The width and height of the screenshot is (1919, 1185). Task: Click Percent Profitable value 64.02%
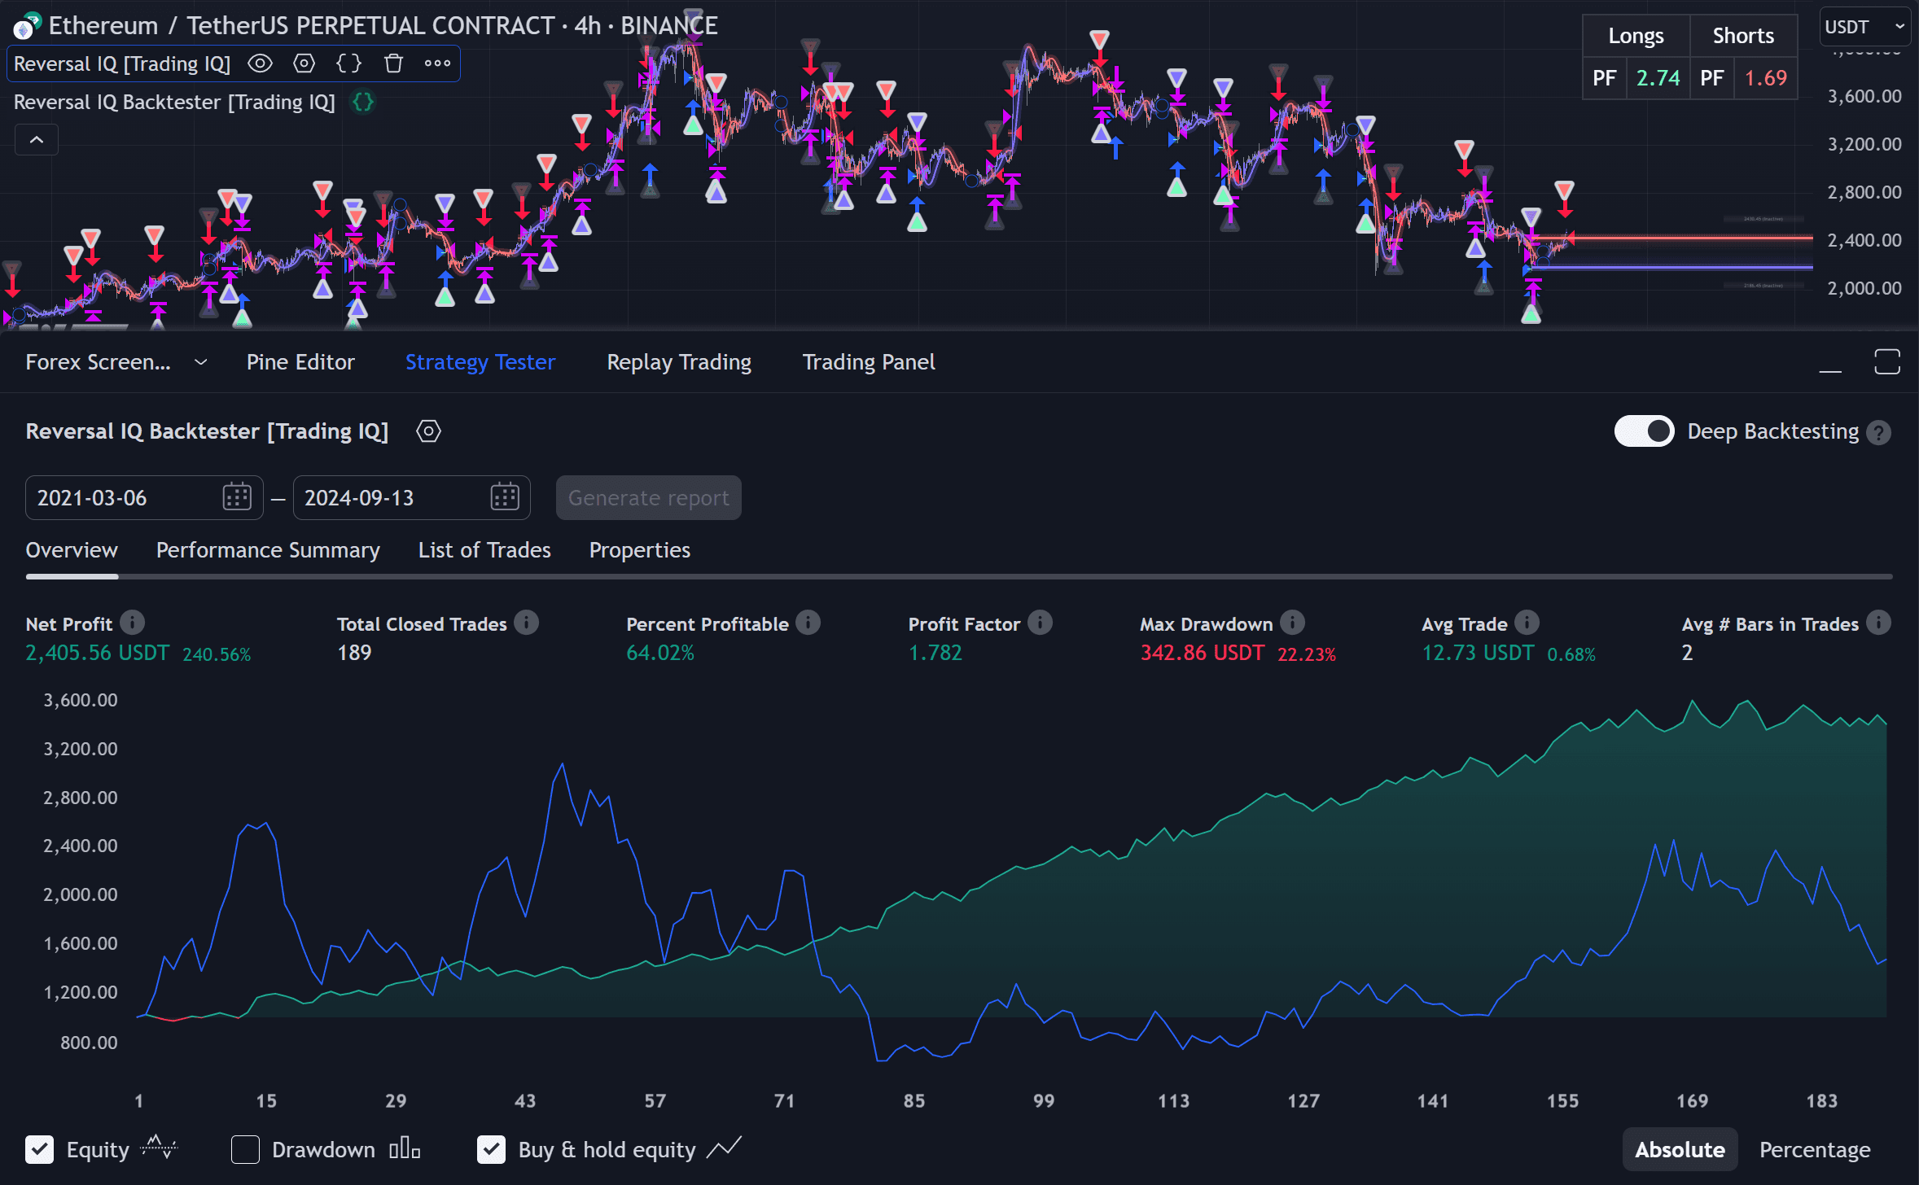pyautogui.click(x=660, y=654)
